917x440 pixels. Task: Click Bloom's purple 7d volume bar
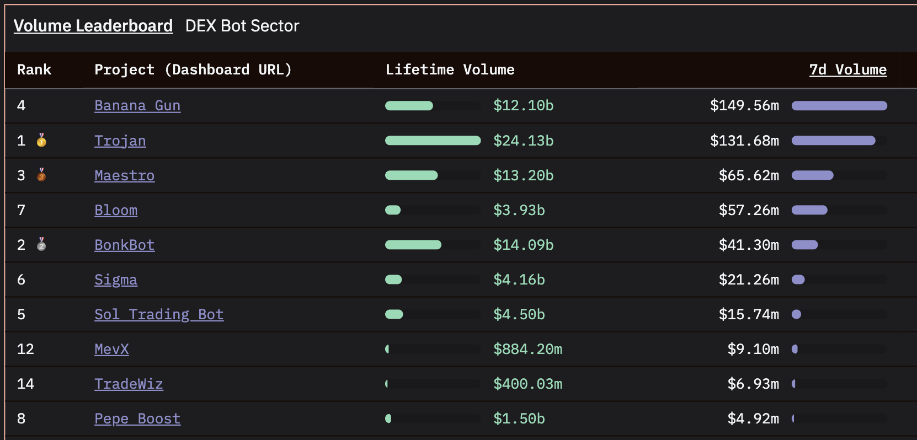pyautogui.click(x=809, y=210)
